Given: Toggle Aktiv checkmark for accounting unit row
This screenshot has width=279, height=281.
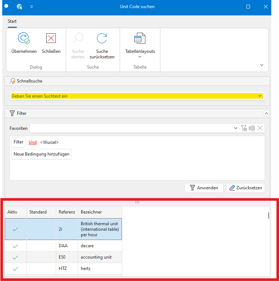Looking at the screenshot, I should pyautogui.click(x=15, y=257).
